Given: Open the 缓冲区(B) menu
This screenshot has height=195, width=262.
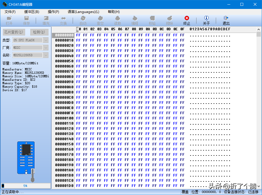Looking at the screenshot, I should 31,12.
